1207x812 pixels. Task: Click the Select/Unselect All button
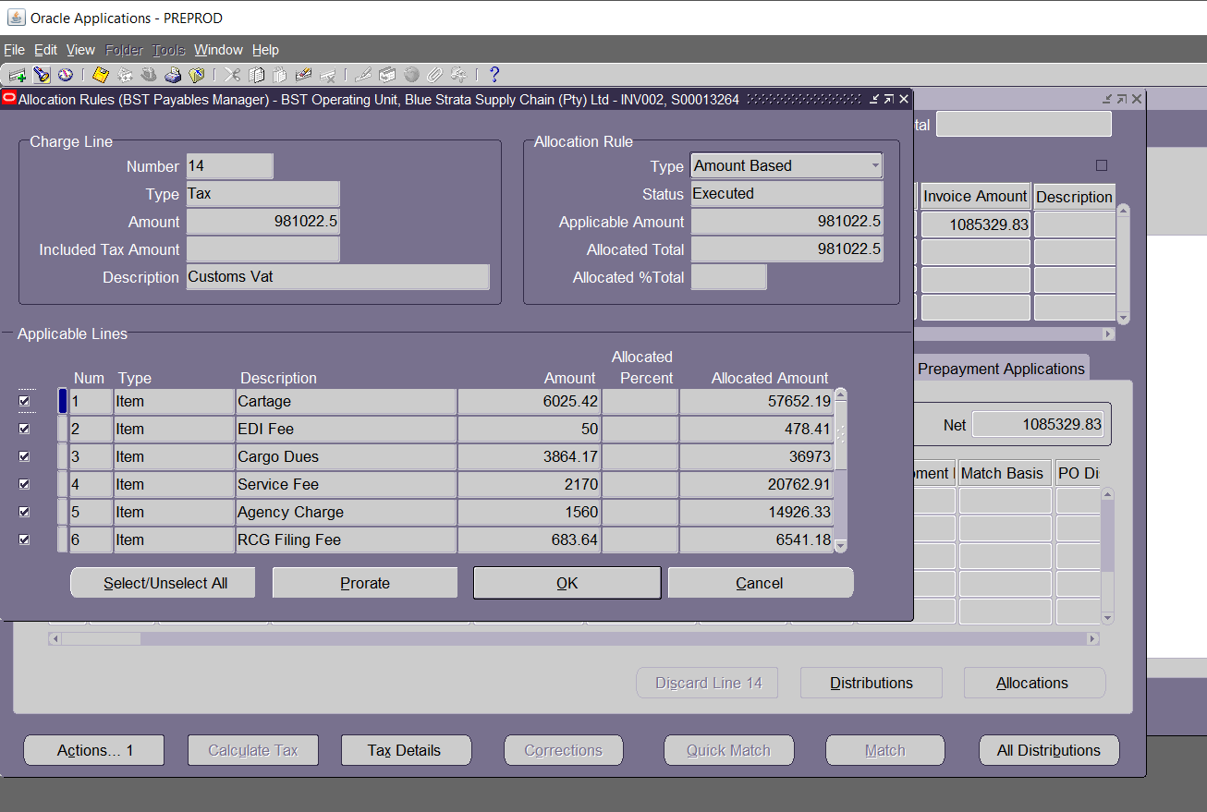tap(164, 583)
